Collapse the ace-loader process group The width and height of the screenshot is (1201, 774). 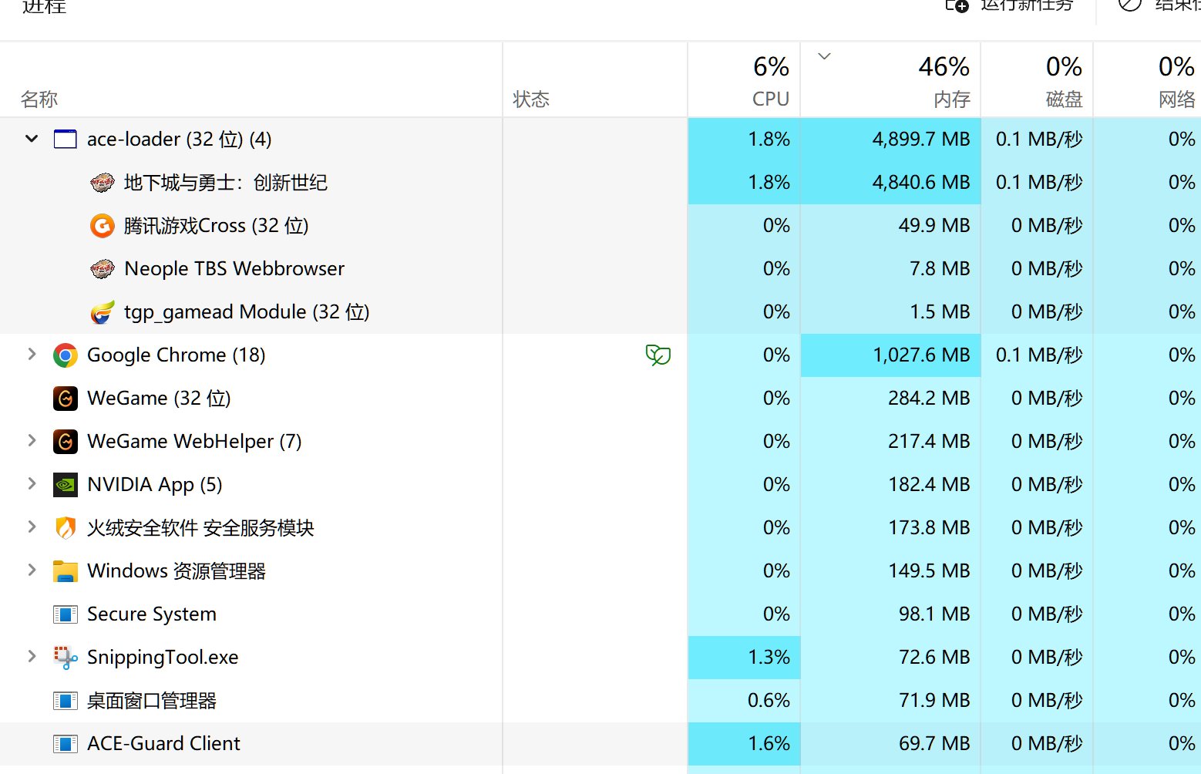coord(32,140)
